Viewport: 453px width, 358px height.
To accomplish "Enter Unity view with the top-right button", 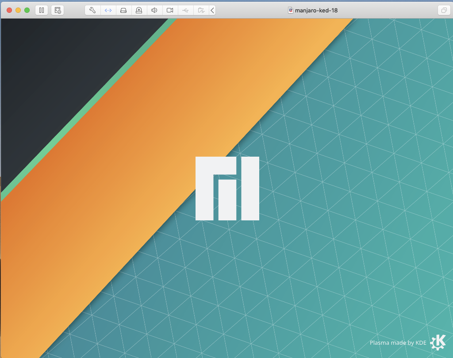I will [444, 11].
